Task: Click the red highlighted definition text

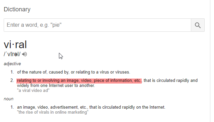Action: [79, 81]
